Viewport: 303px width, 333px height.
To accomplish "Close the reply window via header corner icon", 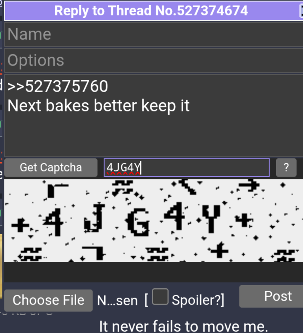I will tap(301, 11).
